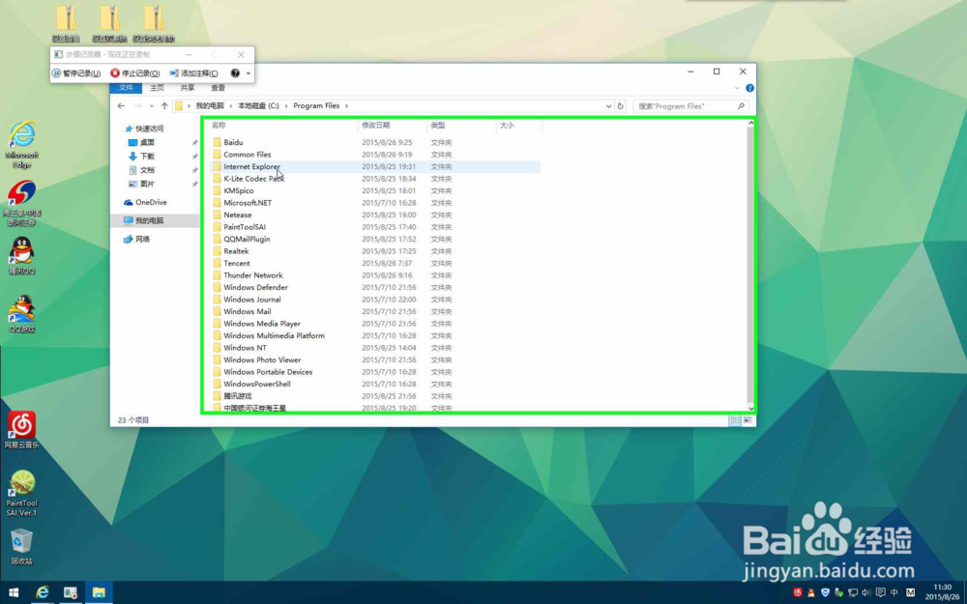Click safely remove hardware tray icon
The width and height of the screenshot is (967, 604).
click(x=838, y=593)
